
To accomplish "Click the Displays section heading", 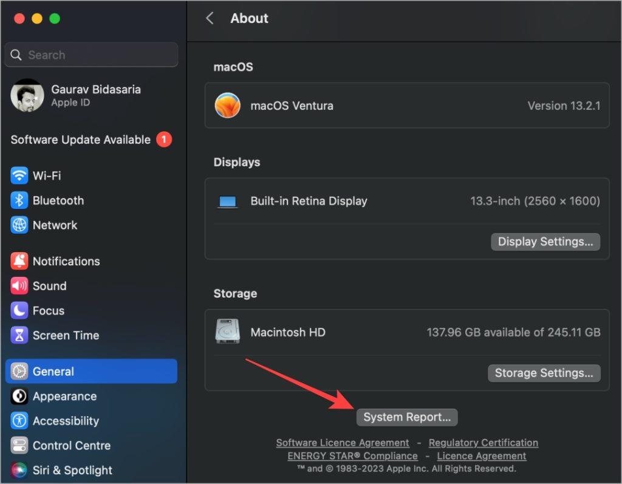I will 237,162.
